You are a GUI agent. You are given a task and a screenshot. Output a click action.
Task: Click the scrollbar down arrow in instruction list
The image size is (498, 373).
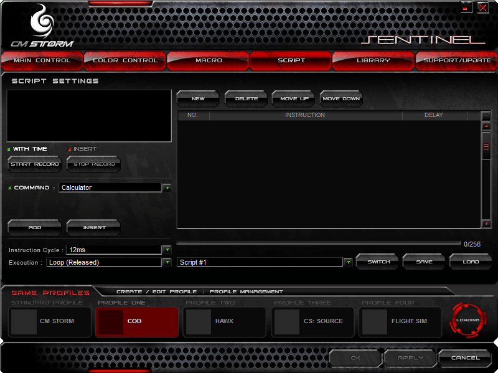click(486, 224)
